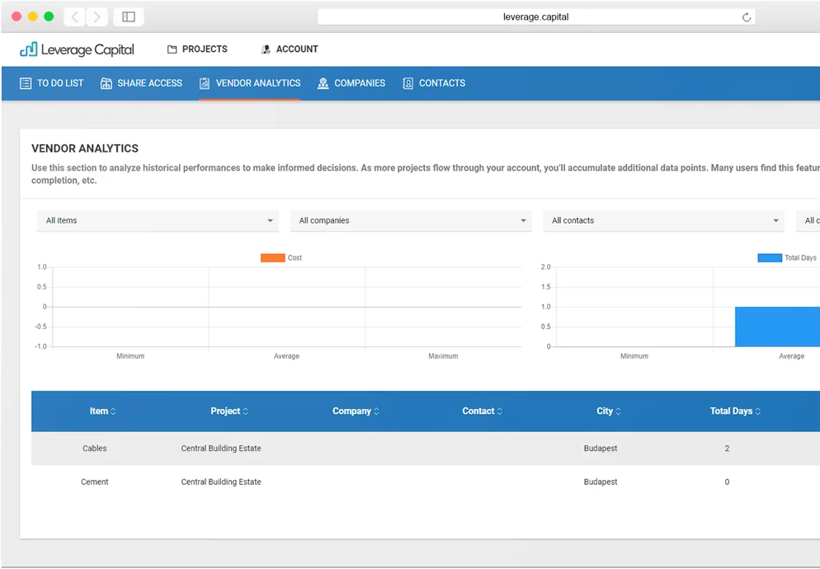Click the Share Access icon

[106, 83]
